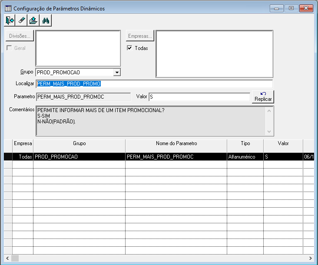Viewport: 318px width, 265px height.
Task: Click the comments scroll up arrow
Action: [269, 111]
